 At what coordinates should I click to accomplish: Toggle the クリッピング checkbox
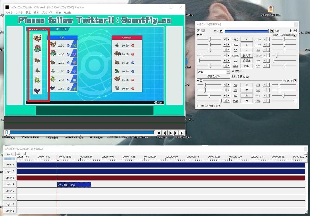pos(295,81)
